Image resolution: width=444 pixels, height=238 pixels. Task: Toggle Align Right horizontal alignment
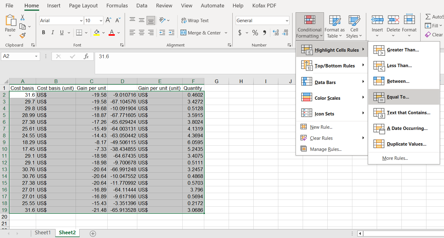pos(151,33)
